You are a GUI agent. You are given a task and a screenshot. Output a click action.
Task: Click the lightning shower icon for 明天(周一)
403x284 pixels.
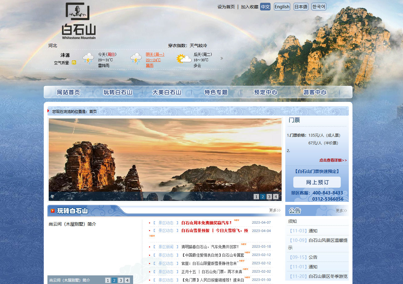click(x=136, y=58)
